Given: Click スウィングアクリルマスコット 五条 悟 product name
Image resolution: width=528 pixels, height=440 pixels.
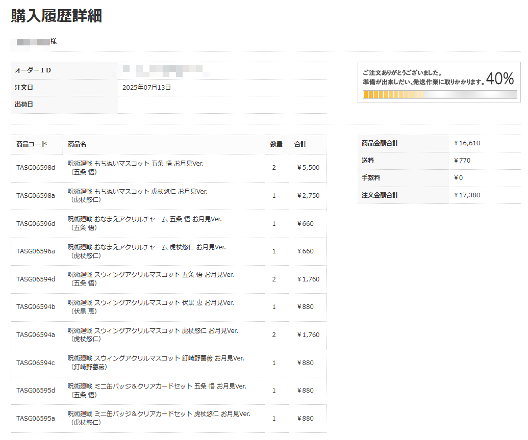Looking at the screenshot, I should [151, 279].
